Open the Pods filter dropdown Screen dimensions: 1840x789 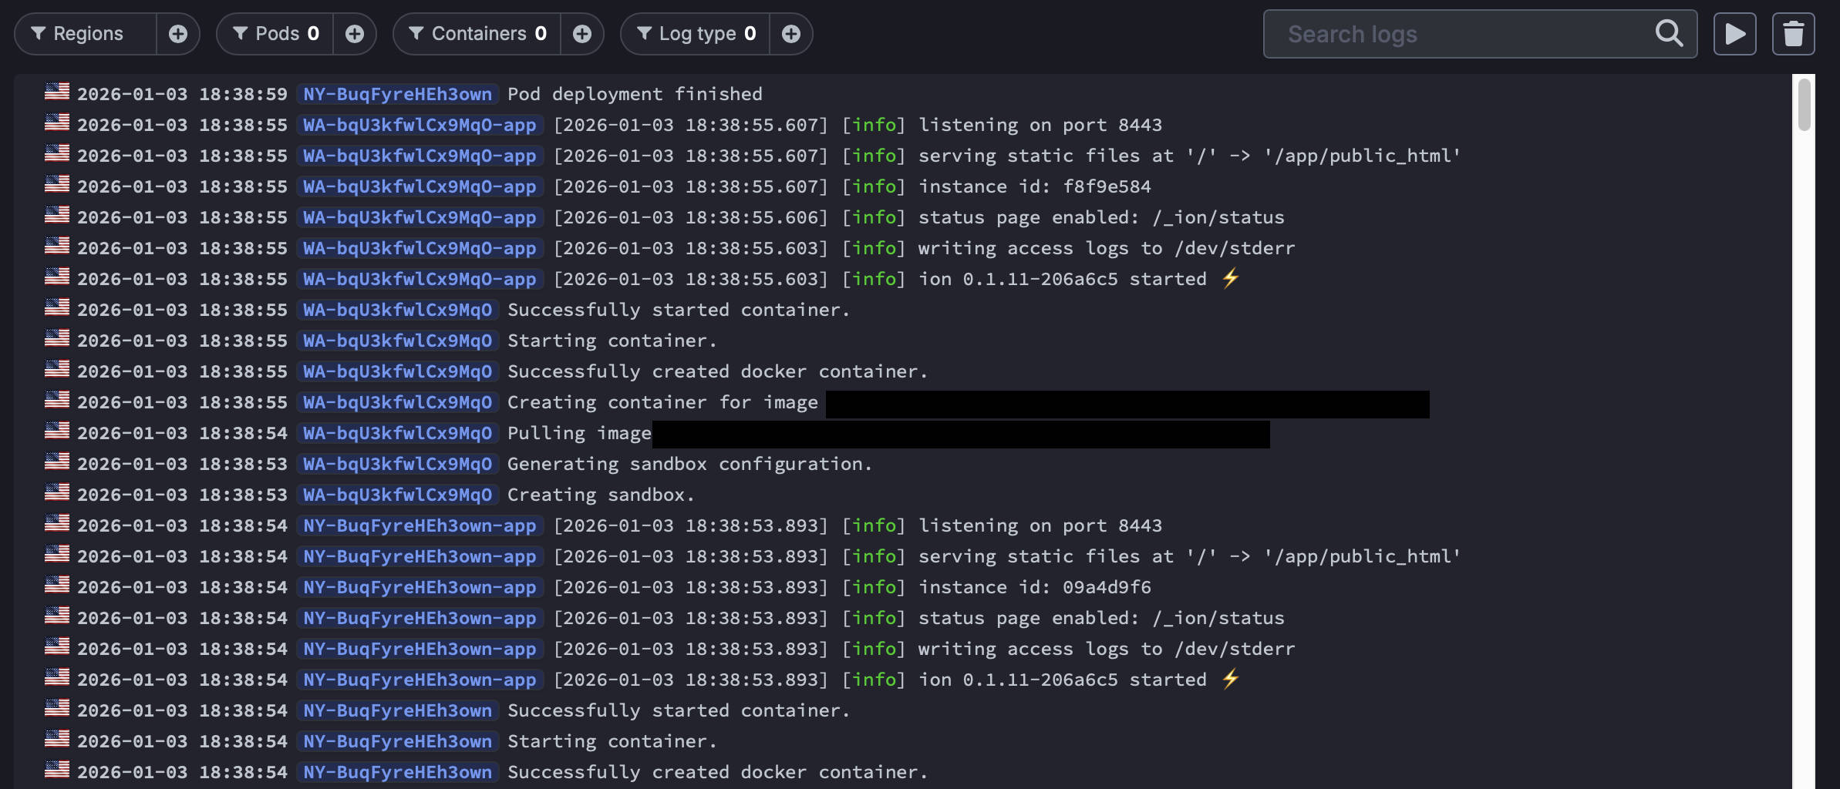point(276,34)
